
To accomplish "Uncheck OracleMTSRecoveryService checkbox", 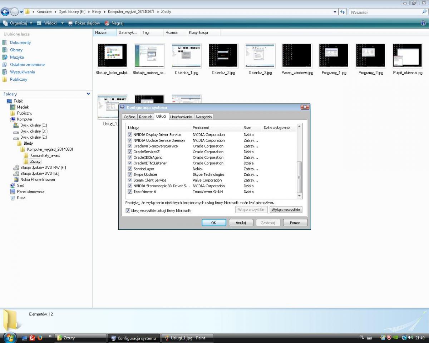I will [x=130, y=146].
